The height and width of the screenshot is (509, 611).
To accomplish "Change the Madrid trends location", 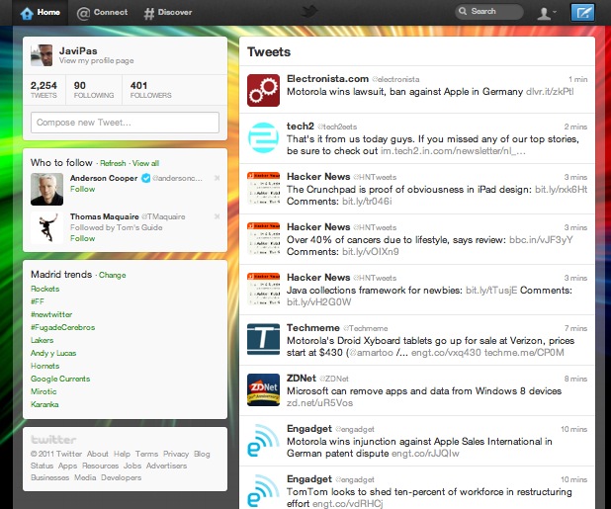I will click(113, 275).
